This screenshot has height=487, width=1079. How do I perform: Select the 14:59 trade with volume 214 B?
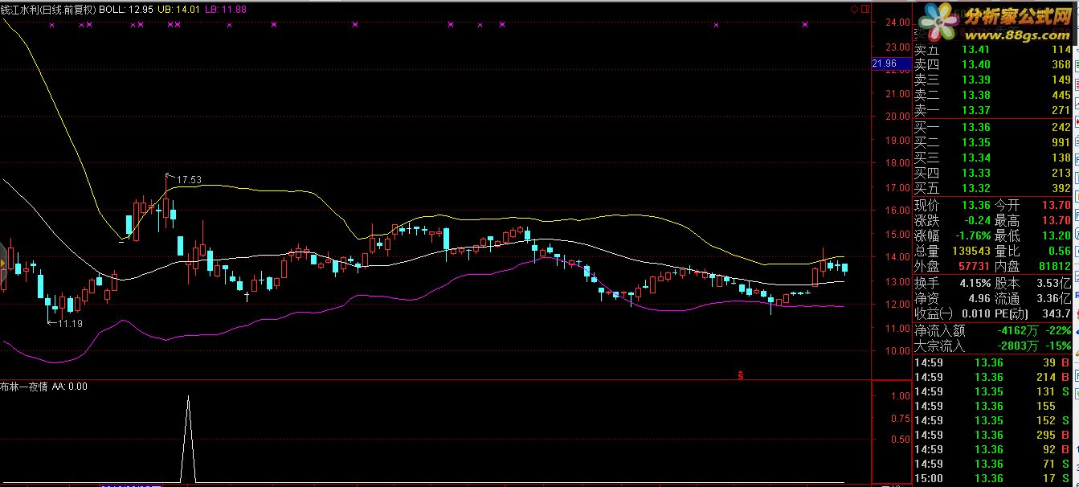(x=993, y=377)
